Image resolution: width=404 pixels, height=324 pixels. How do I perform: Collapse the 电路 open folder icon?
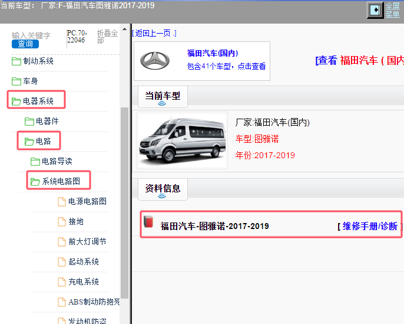tap(29, 142)
